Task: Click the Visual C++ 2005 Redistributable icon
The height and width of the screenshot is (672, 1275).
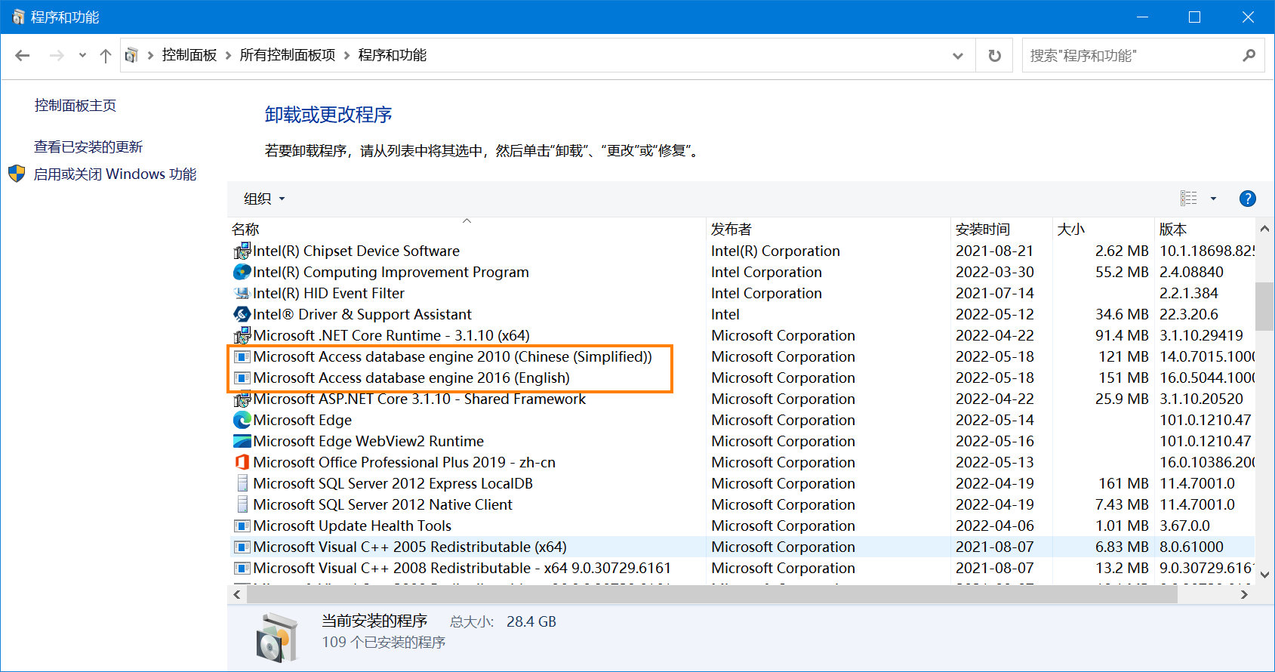Action: coord(242,547)
